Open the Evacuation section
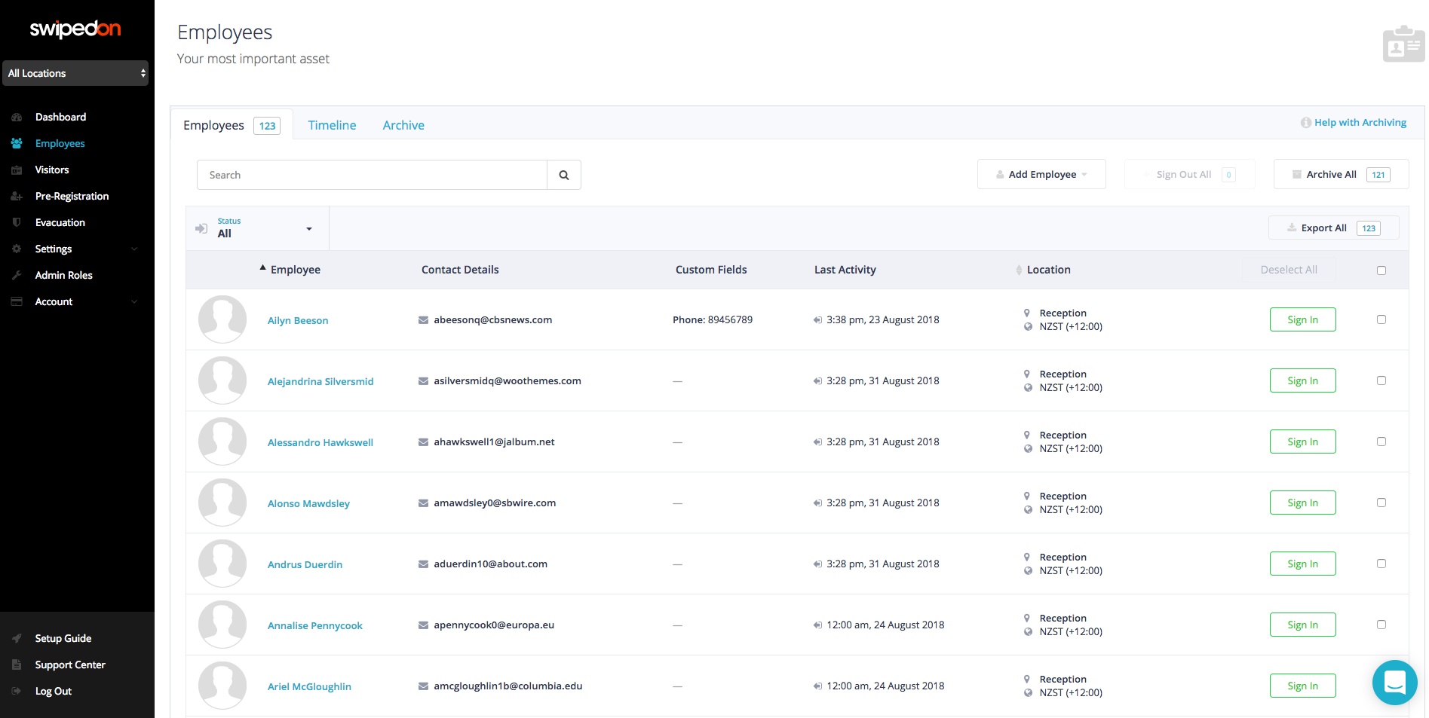This screenshot has height=718, width=1429. 60,222
